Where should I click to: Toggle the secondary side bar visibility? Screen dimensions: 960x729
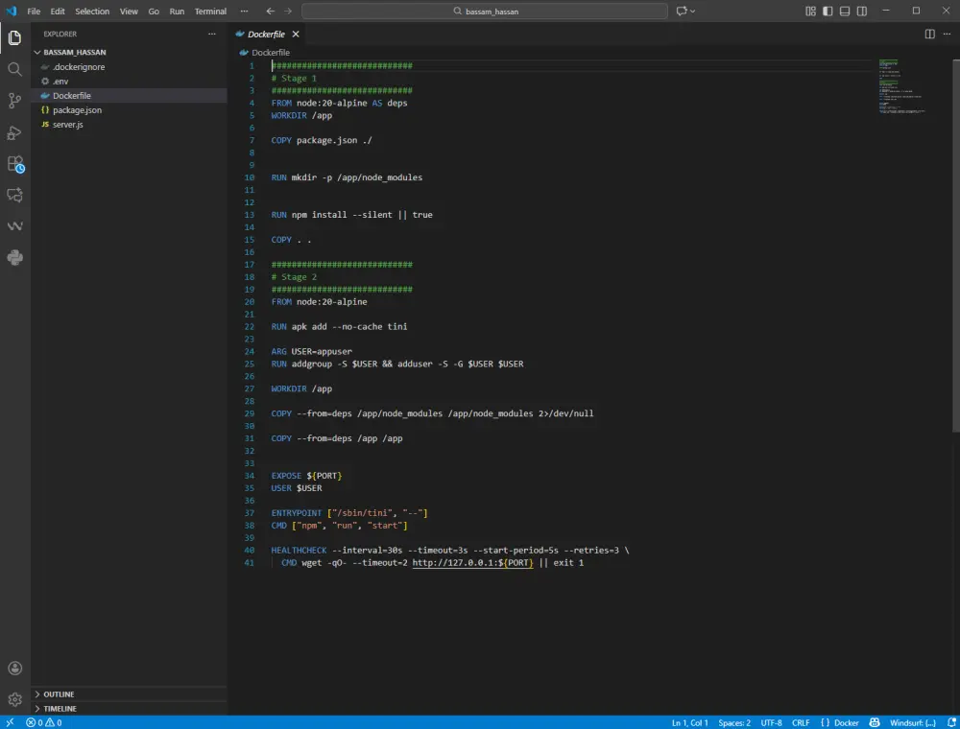(x=862, y=12)
